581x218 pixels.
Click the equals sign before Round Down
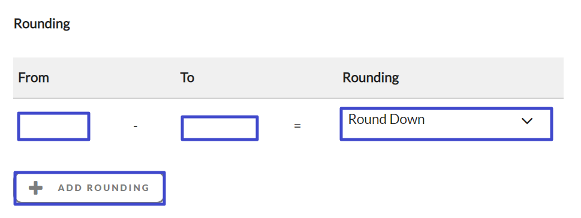[x=297, y=126]
